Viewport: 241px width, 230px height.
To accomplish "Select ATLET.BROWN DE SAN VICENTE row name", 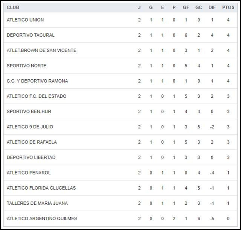I will tap(41, 51).
